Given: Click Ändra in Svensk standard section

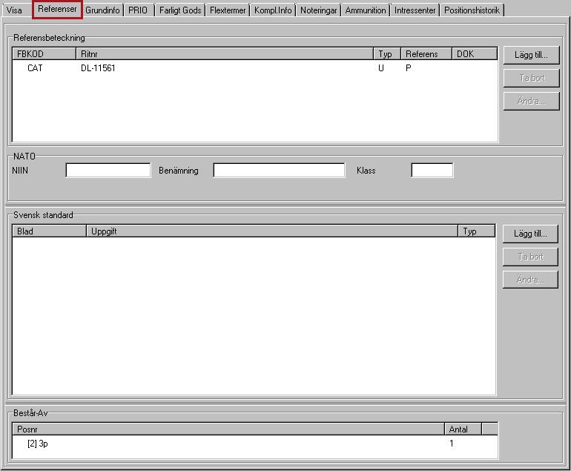Looking at the screenshot, I should tap(530, 280).
